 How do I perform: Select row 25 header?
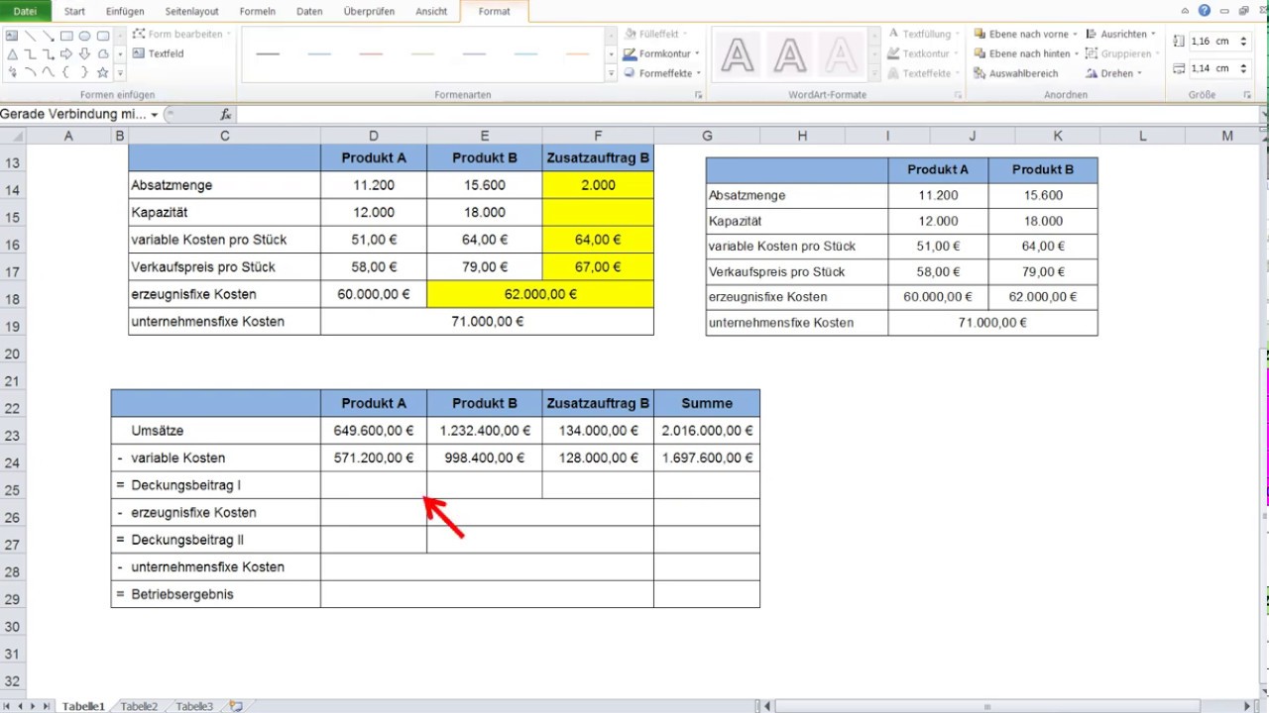click(13, 491)
